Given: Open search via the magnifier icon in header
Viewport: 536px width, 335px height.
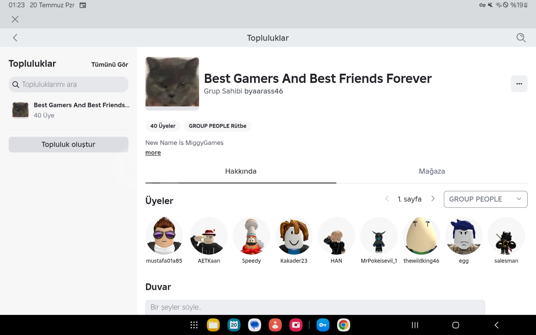Looking at the screenshot, I should (521, 38).
